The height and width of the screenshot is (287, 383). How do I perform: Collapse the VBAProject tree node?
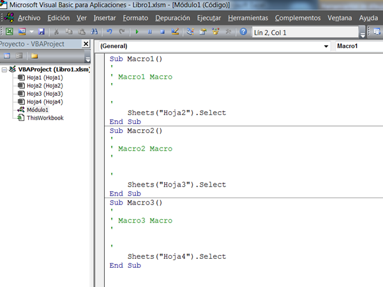coord(5,69)
